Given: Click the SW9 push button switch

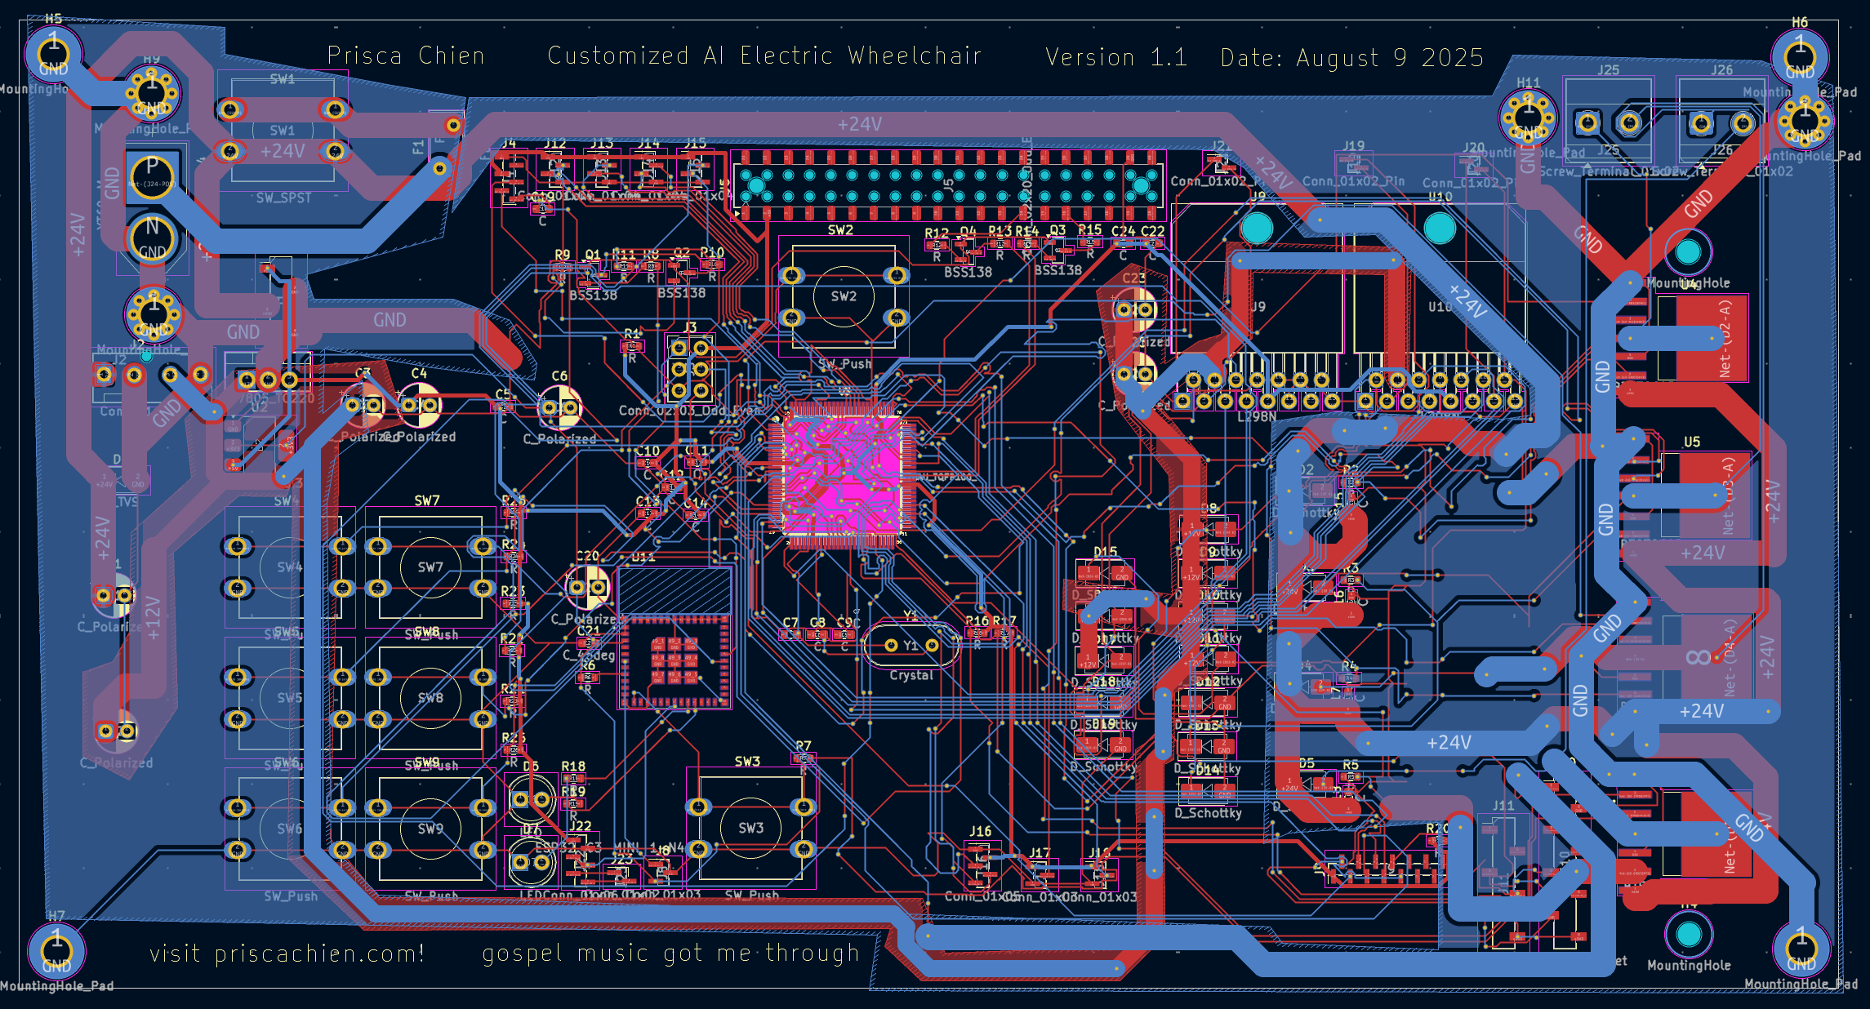Looking at the screenshot, I should (x=429, y=829).
